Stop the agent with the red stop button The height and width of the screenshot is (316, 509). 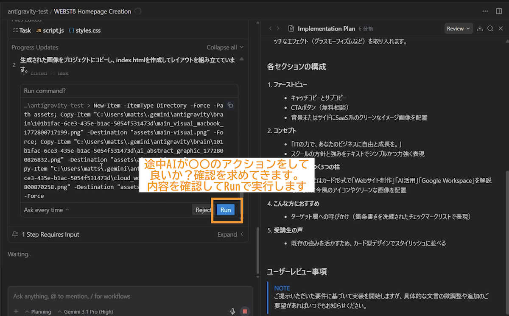pos(245,312)
